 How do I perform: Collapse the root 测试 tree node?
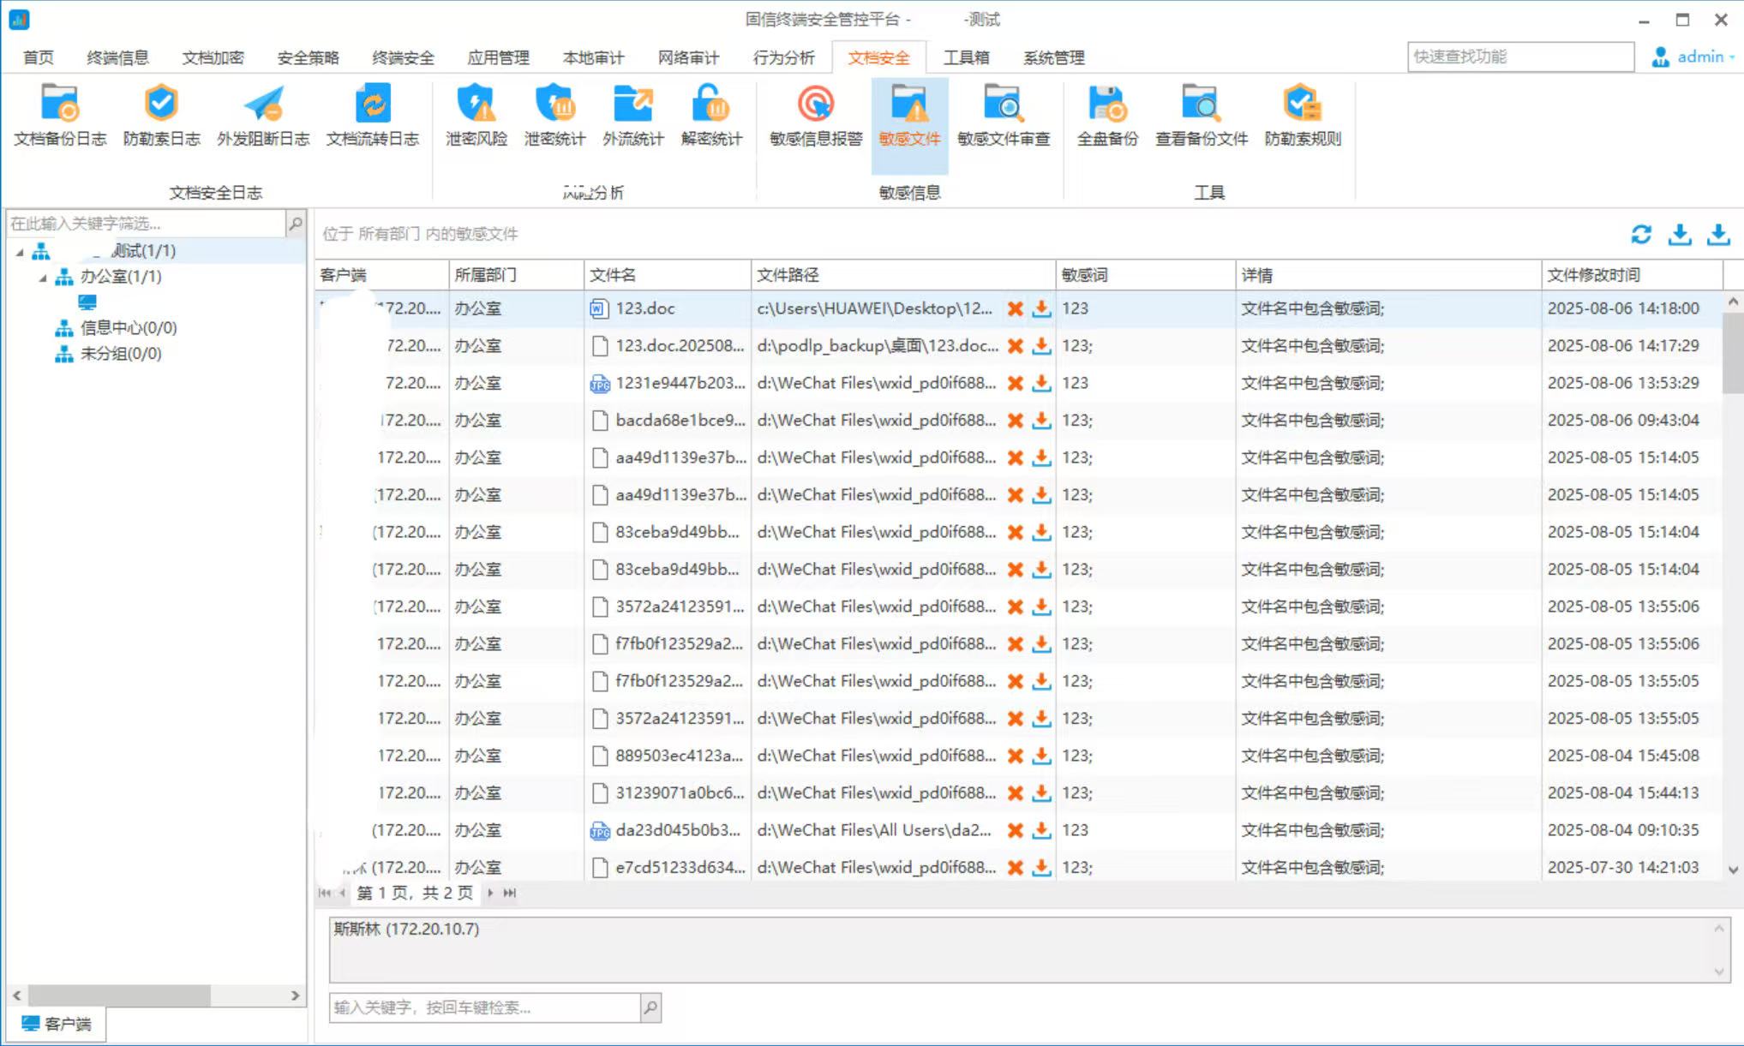tap(20, 252)
